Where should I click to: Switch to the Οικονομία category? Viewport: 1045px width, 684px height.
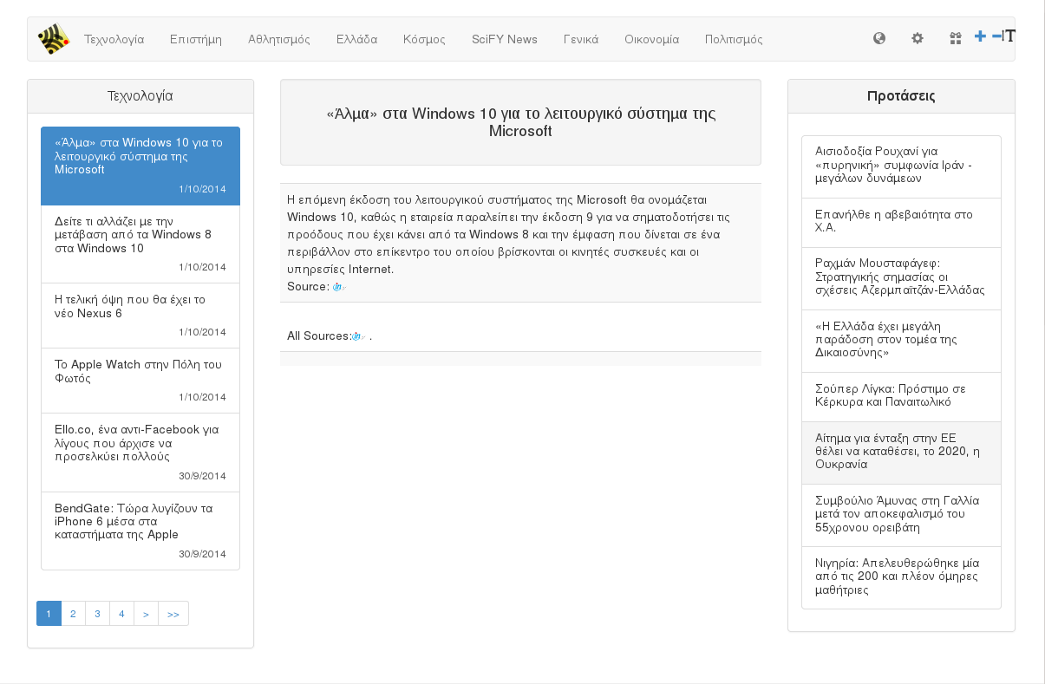pyautogui.click(x=651, y=39)
